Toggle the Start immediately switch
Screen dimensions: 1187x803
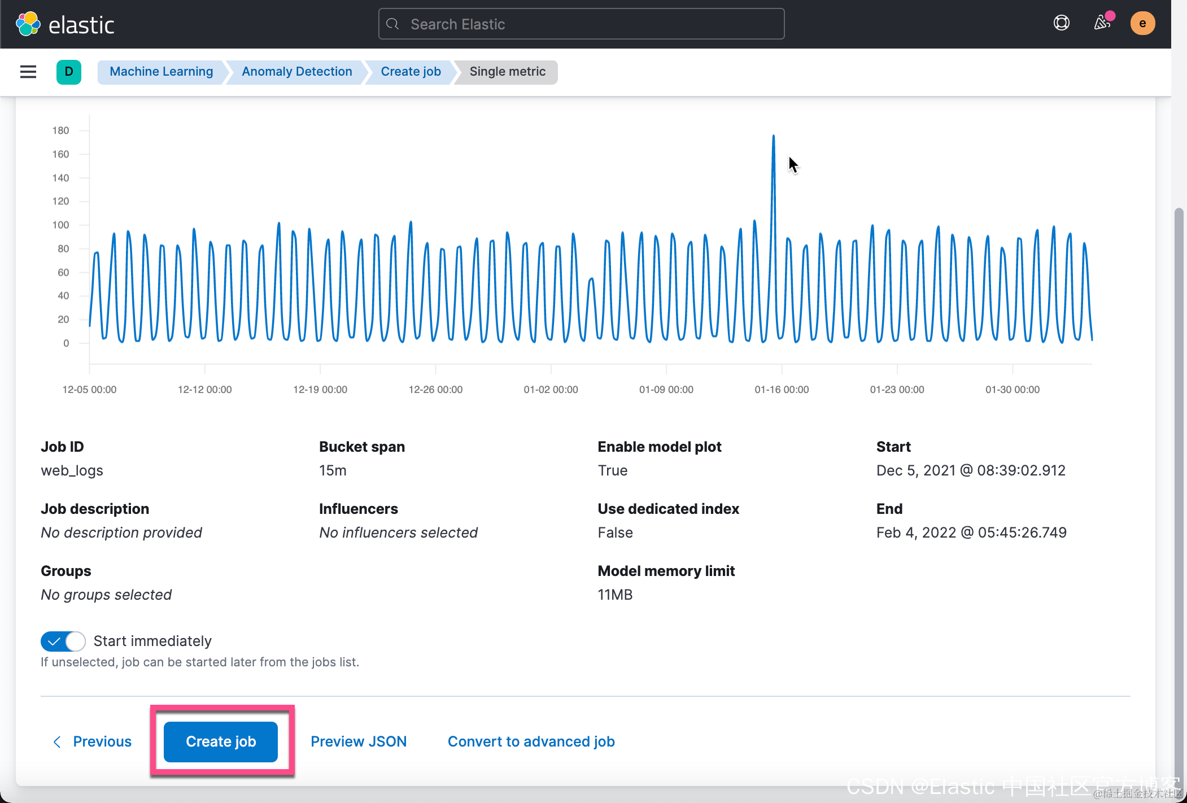click(x=63, y=641)
